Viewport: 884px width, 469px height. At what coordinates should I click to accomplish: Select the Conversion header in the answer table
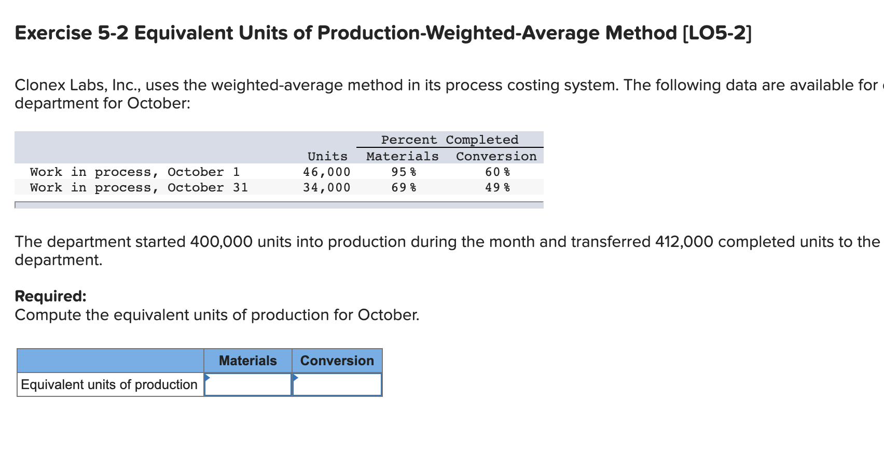(337, 361)
